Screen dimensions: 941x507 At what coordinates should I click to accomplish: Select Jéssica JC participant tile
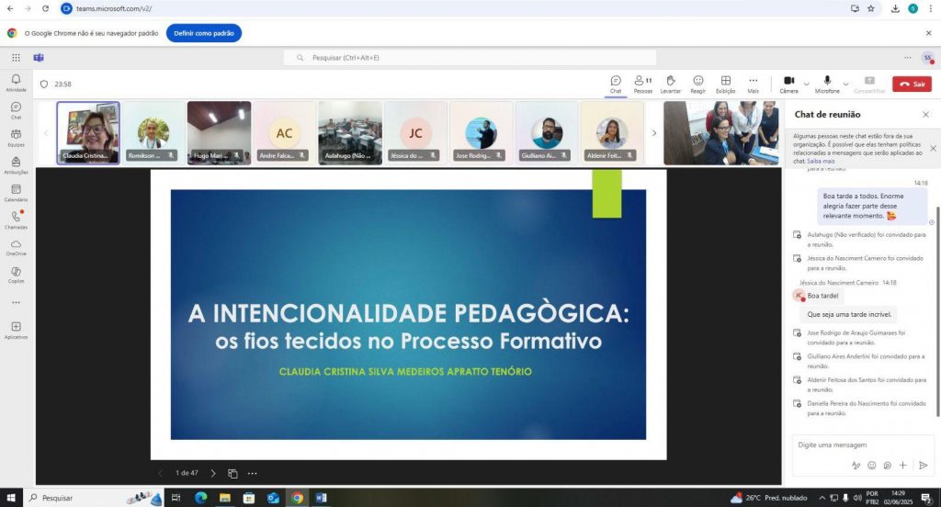(x=415, y=132)
